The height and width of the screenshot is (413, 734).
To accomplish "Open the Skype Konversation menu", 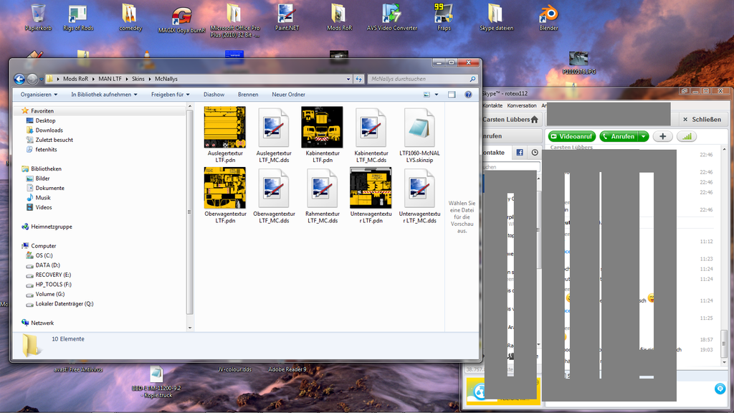I will pyautogui.click(x=522, y=106).
